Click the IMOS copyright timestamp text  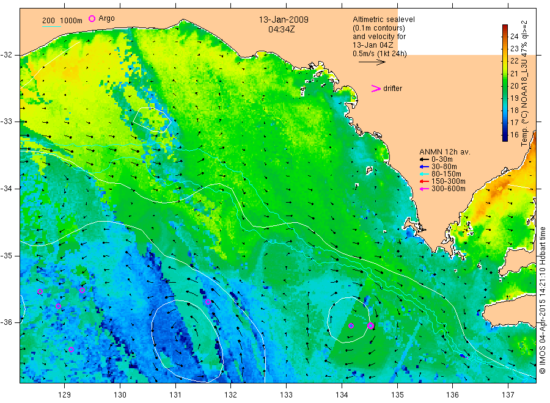(x=542, y=300)
